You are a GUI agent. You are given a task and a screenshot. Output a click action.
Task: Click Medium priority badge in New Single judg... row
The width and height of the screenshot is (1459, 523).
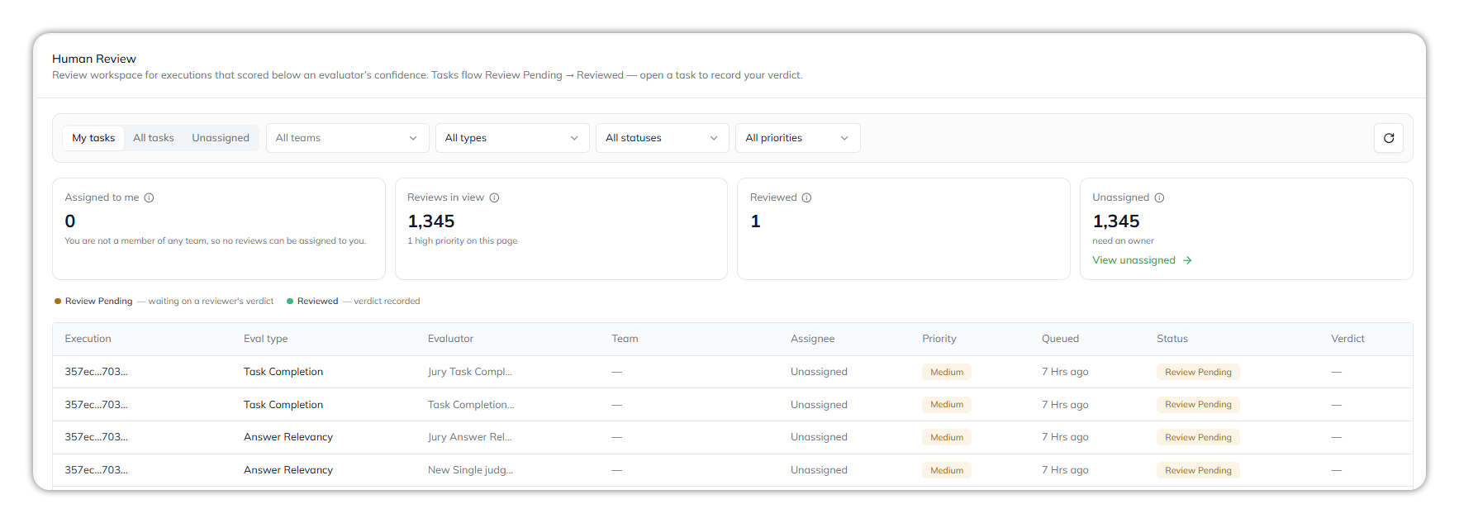point(947,470)
